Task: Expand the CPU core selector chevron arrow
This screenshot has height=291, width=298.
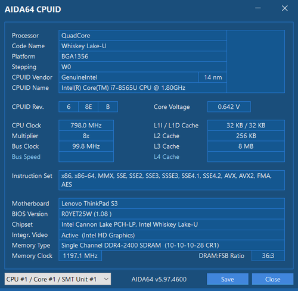Action: (106, 279)
